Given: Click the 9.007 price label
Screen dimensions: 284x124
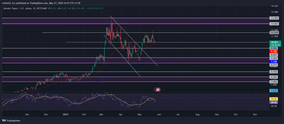Looking at the screenshot, I should pyautogui.click(x=273, y=55).
